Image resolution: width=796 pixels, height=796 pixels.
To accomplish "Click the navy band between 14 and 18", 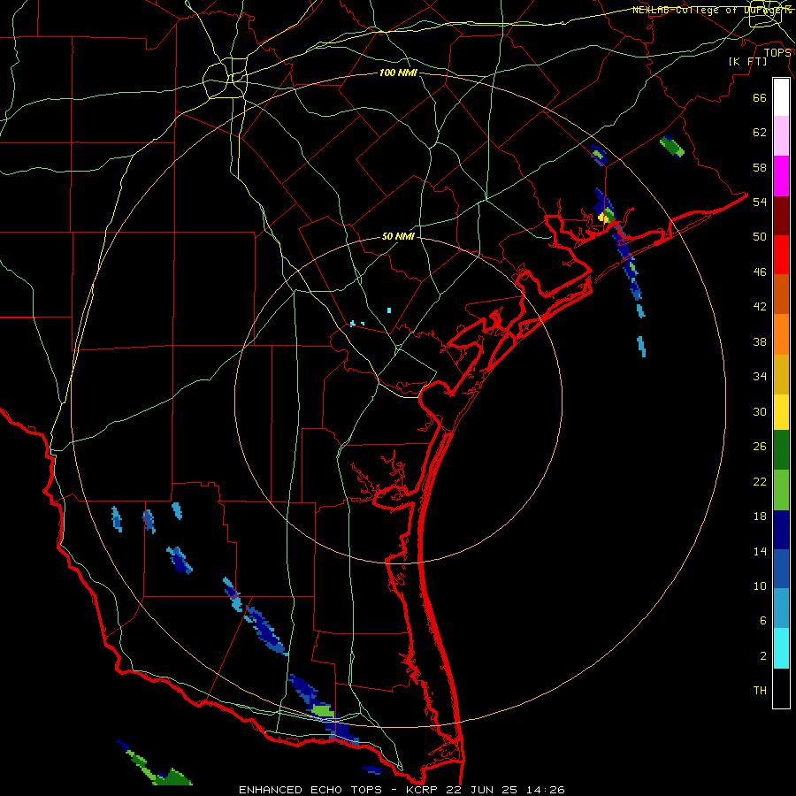I will coord(781,530).
